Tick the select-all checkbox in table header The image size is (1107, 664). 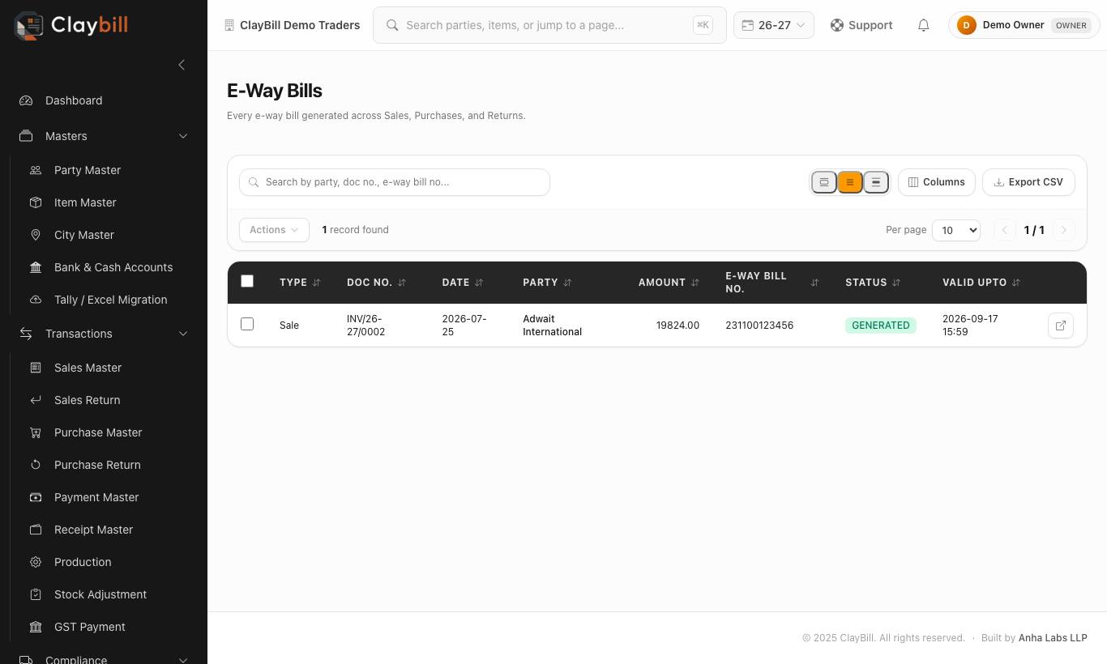(x=247, y=281)
